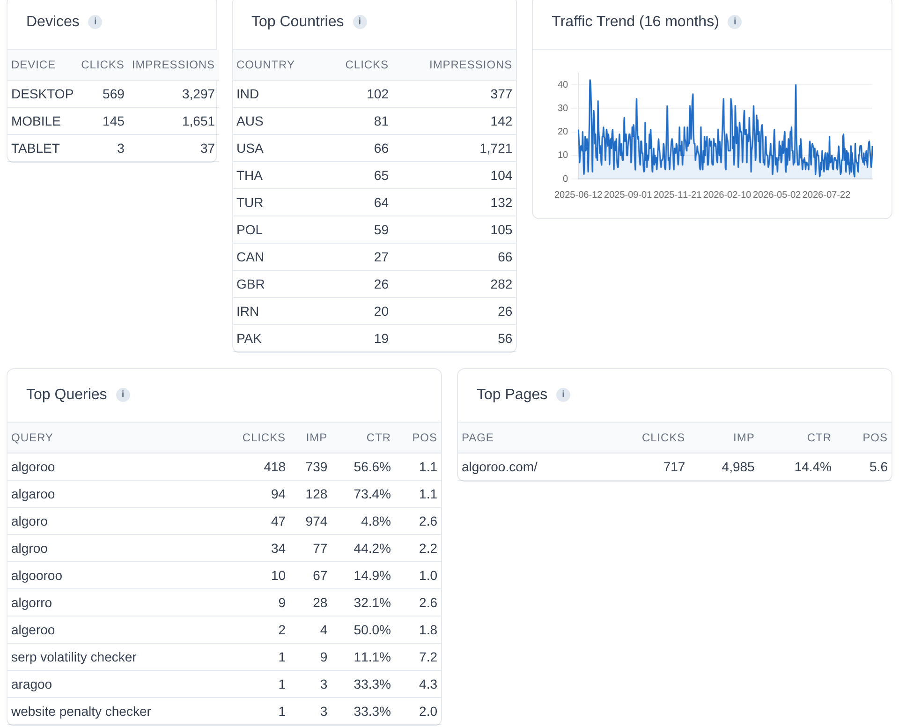The height and width of the screenshot is (728, 899).
Task: Click the POS header in Top Pages
Action: coord(875,438)
